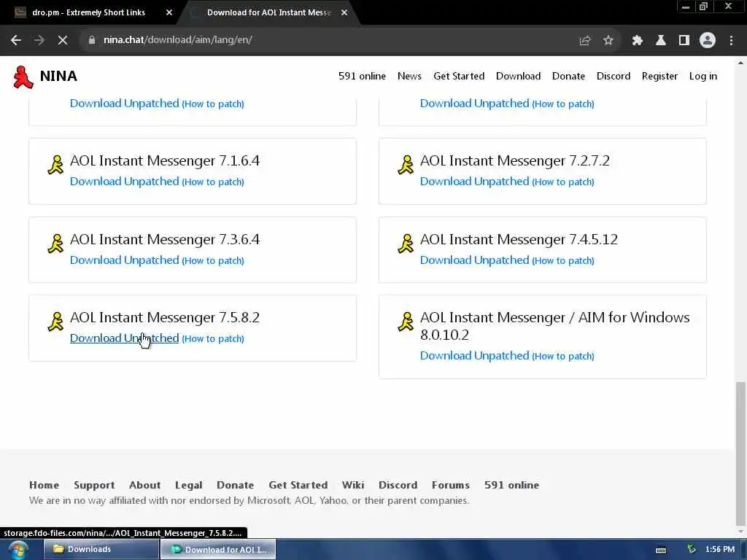The height and width of the screenshot is (560, 747).
Task: Click Log in in the top navigation
Action: 703,76
